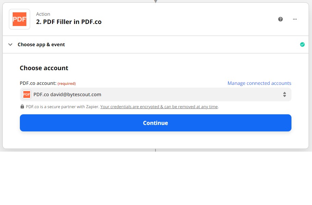This screenshot has height=205, width=312.
Task: Click the padlock security icon
Action: coord(22,106)
